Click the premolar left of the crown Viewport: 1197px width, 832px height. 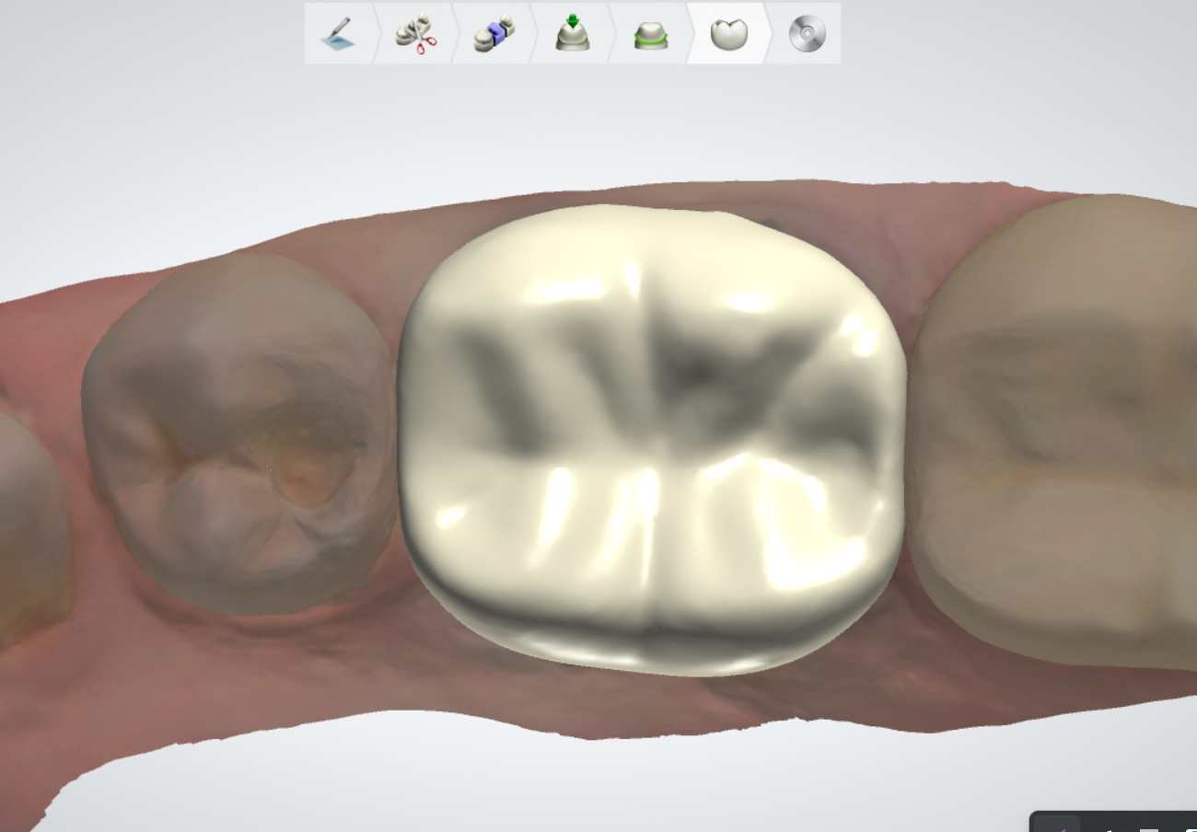239,433
